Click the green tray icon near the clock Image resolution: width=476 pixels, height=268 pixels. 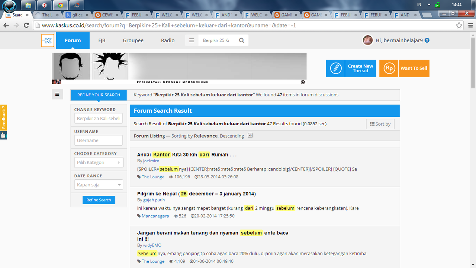pyautogui.click(x=438, y=5)
